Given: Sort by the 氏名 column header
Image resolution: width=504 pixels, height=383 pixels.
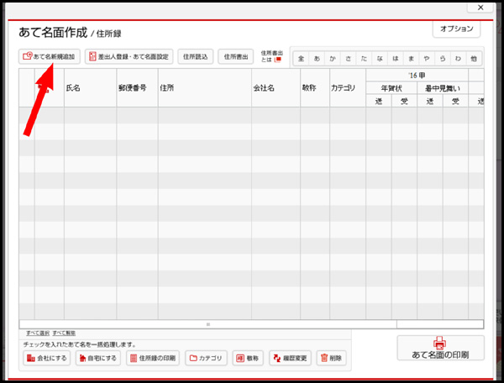Looking at the screenshot, I should click(91, 87).
